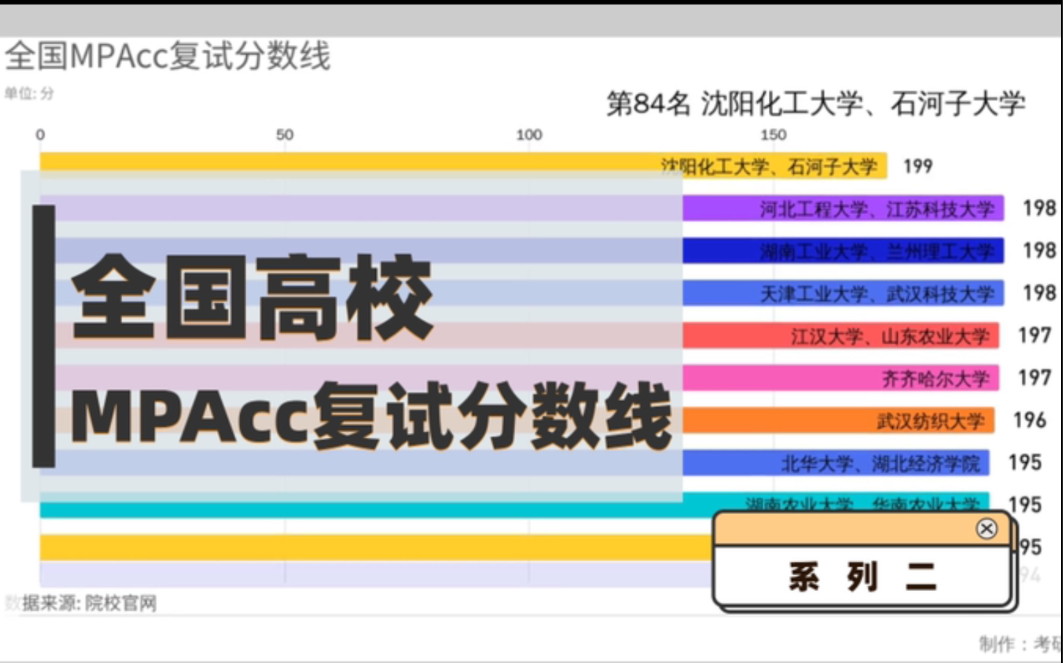Viewport: 1063px width, 663px height.
Task: Click the axis tick label 50
Action: [284, 134]
